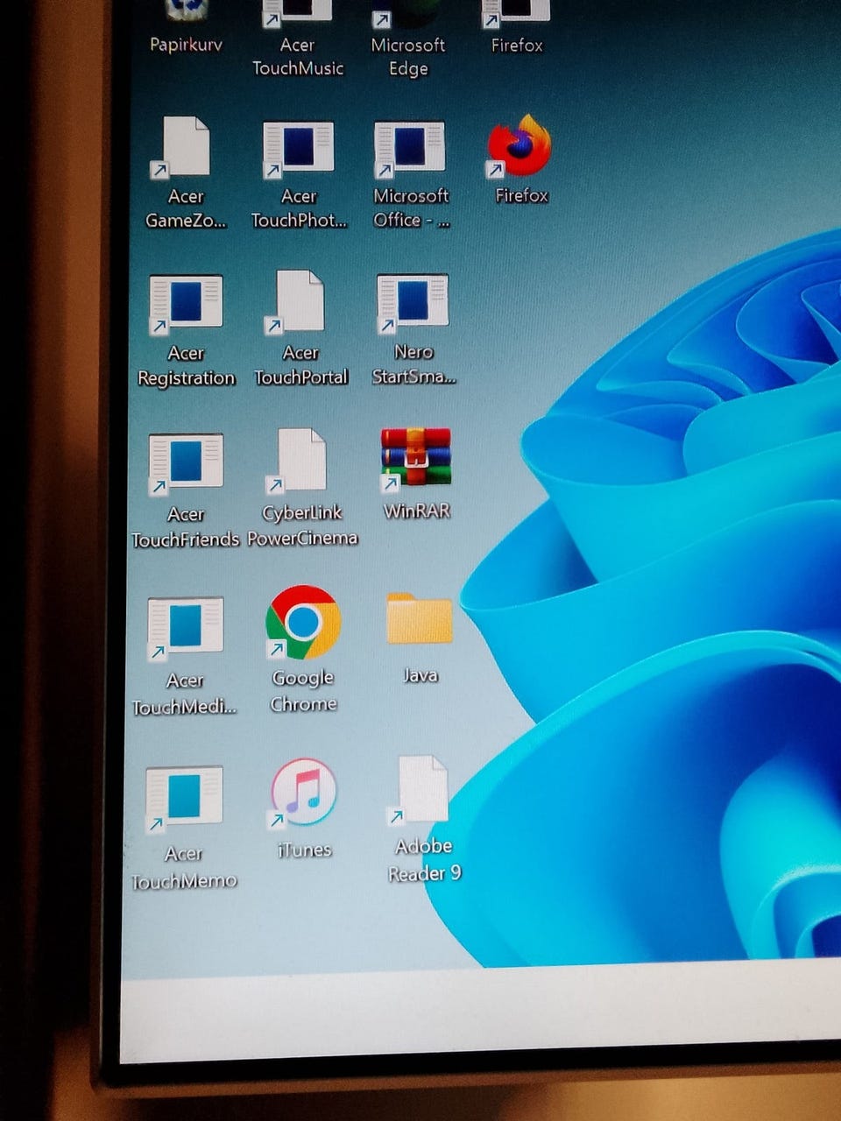841x1121 pixels.
Task: Click the Acer TouchMemo shortcut
Action: click(183, 828)
